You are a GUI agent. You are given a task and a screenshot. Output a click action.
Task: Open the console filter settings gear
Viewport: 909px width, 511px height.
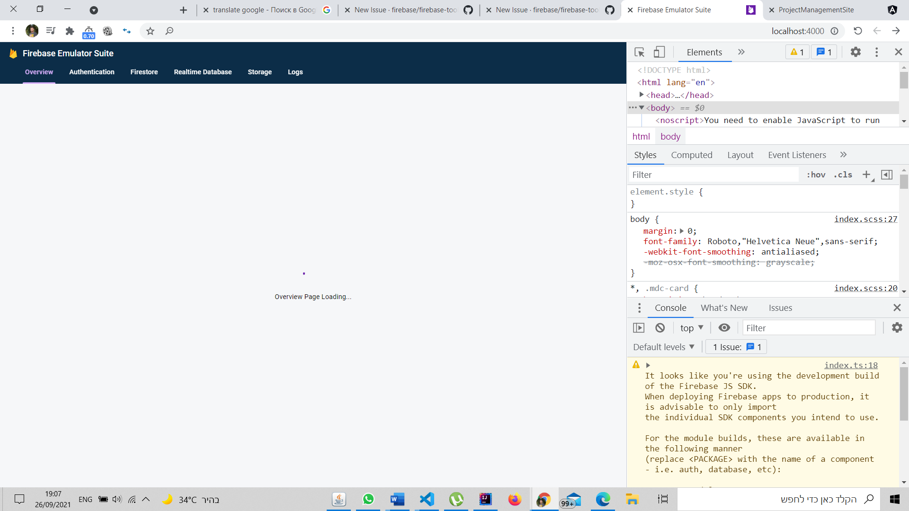click(897, 327)
